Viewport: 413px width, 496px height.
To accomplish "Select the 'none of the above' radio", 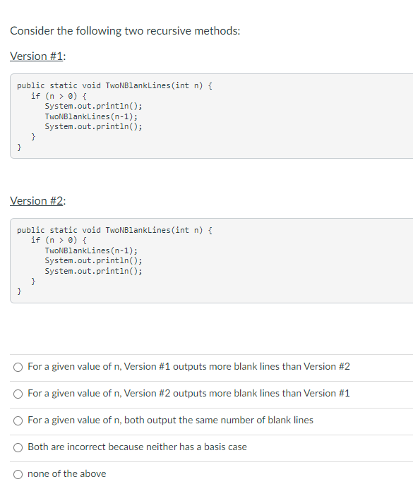I will pyautogui.click(x=18, y=475).
